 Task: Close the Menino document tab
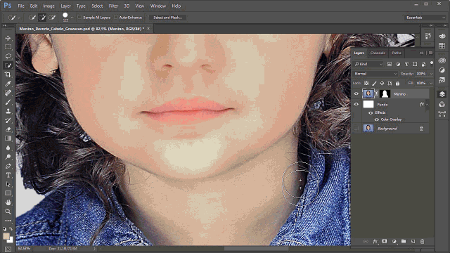tap(148, 28)
